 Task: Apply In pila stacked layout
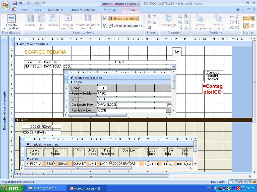(x=41, y=22)
